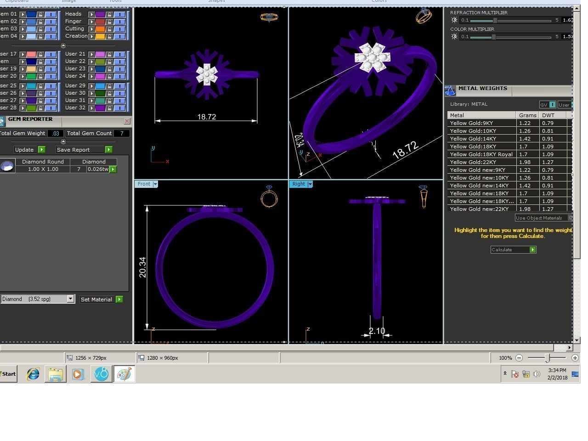Viewport: 588px width, 441px height.
Task: Click the padlock icon for User 32
Action: click(x=109, y=108)
